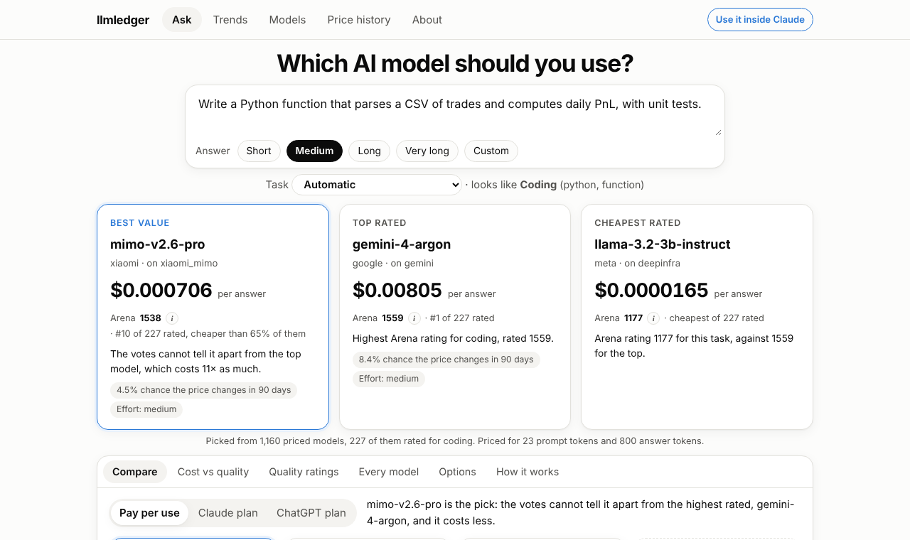Click Effort: medium chip on gemini card
Screen dimensions: 910x540
point(389,379)
